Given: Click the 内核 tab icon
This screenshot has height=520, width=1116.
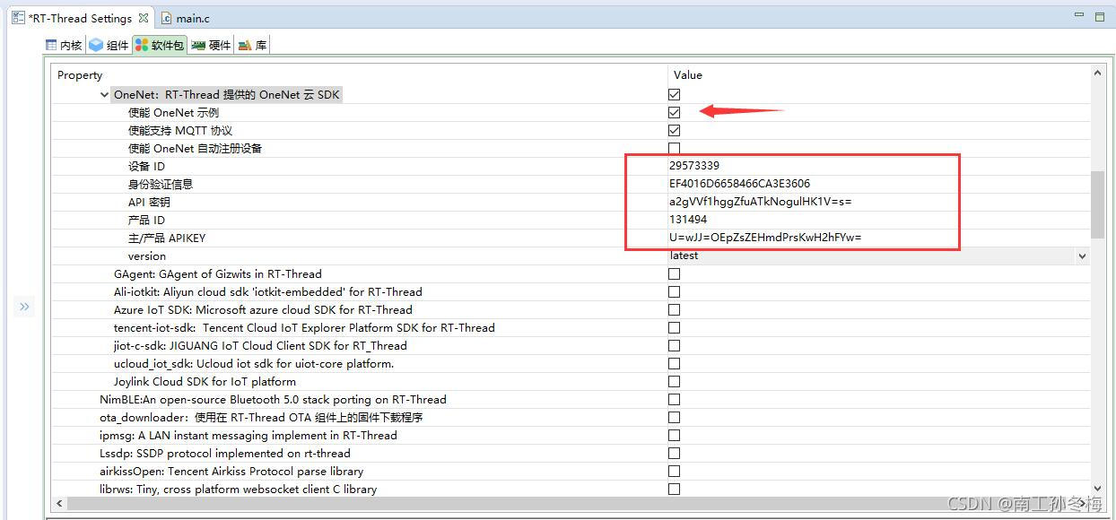Looking at the screenshot, I should click(52, 45).
